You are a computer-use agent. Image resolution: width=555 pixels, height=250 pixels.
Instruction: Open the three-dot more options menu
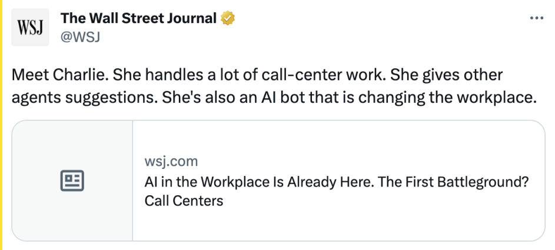pyautogui.click(x=536, y=18)
